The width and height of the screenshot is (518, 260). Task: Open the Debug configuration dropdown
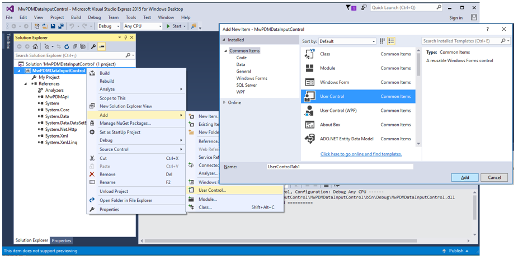coord(109,26)
